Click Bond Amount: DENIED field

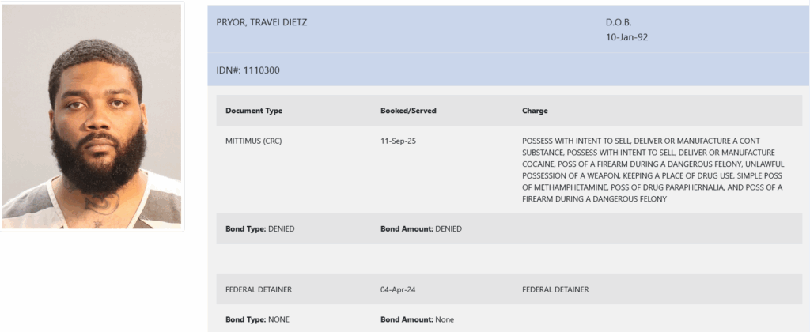click(421, 228)
